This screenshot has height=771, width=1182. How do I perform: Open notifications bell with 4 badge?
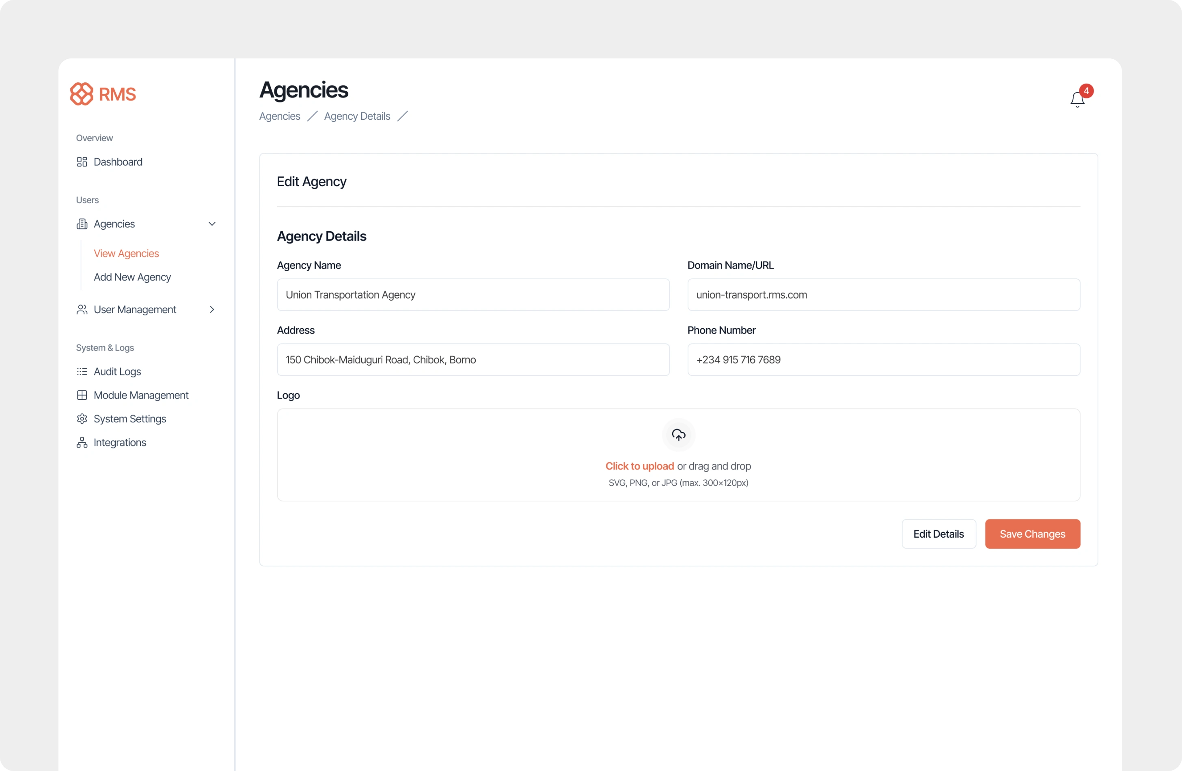coord(1077,99)
